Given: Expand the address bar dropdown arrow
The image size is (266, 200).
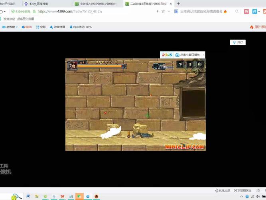Looking at the screenshot, I should [169, 12].
